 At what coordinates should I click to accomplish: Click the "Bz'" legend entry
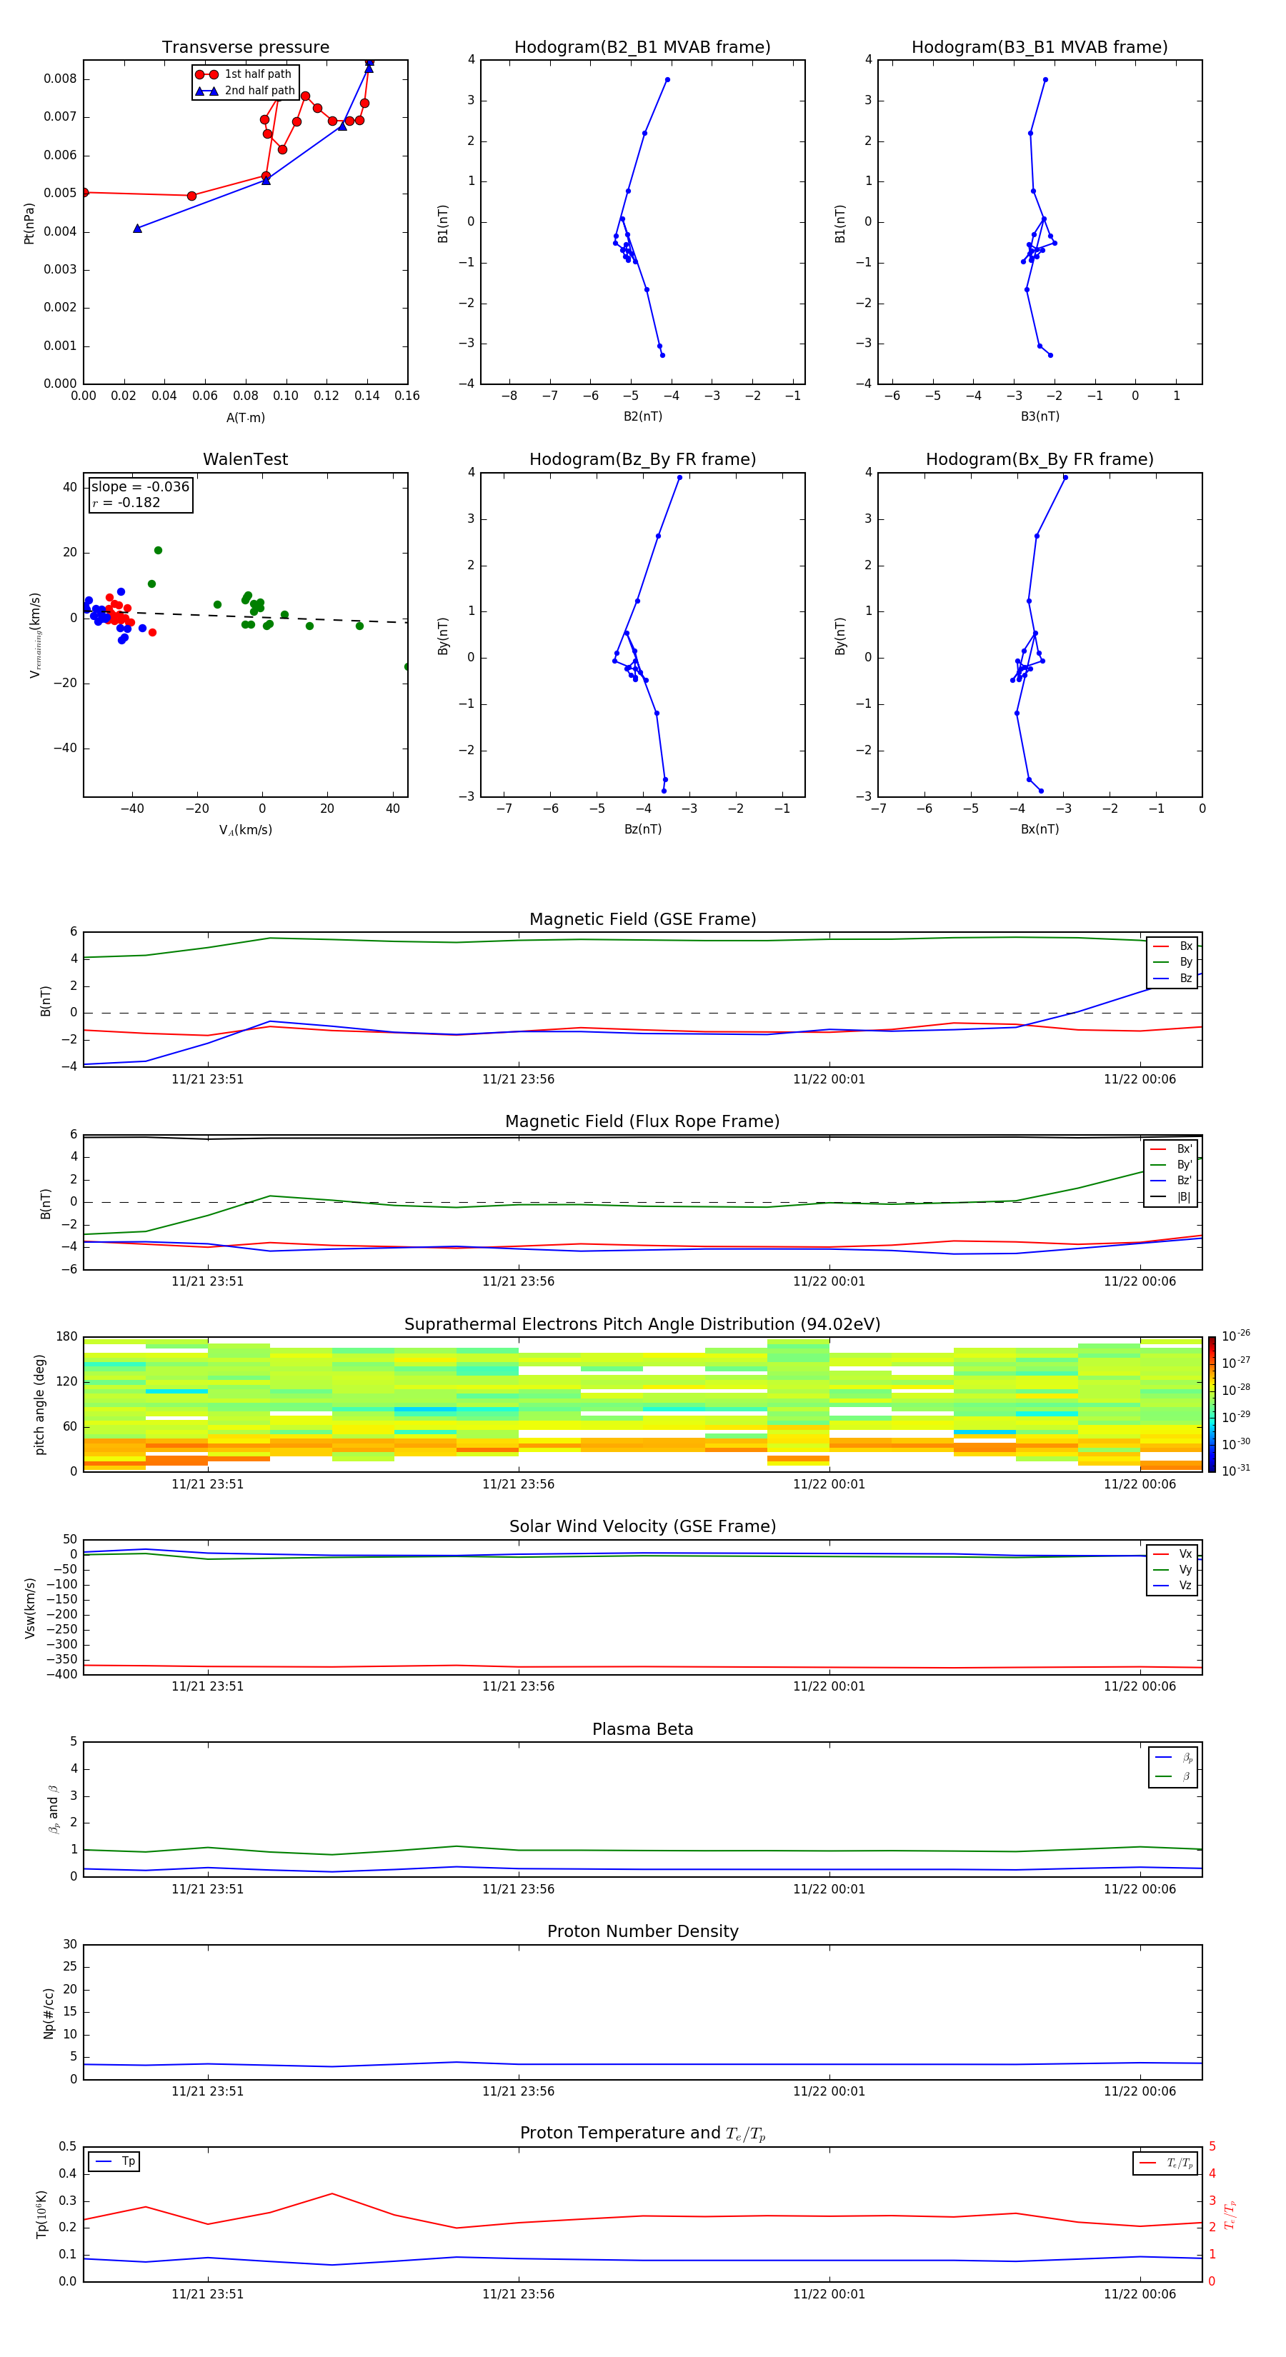[1172, 1181]
